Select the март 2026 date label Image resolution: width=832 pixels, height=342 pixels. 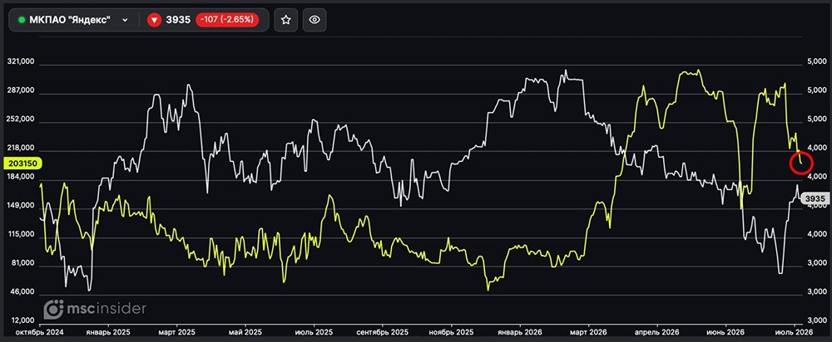pyautogui.click(x=588, y=333)
